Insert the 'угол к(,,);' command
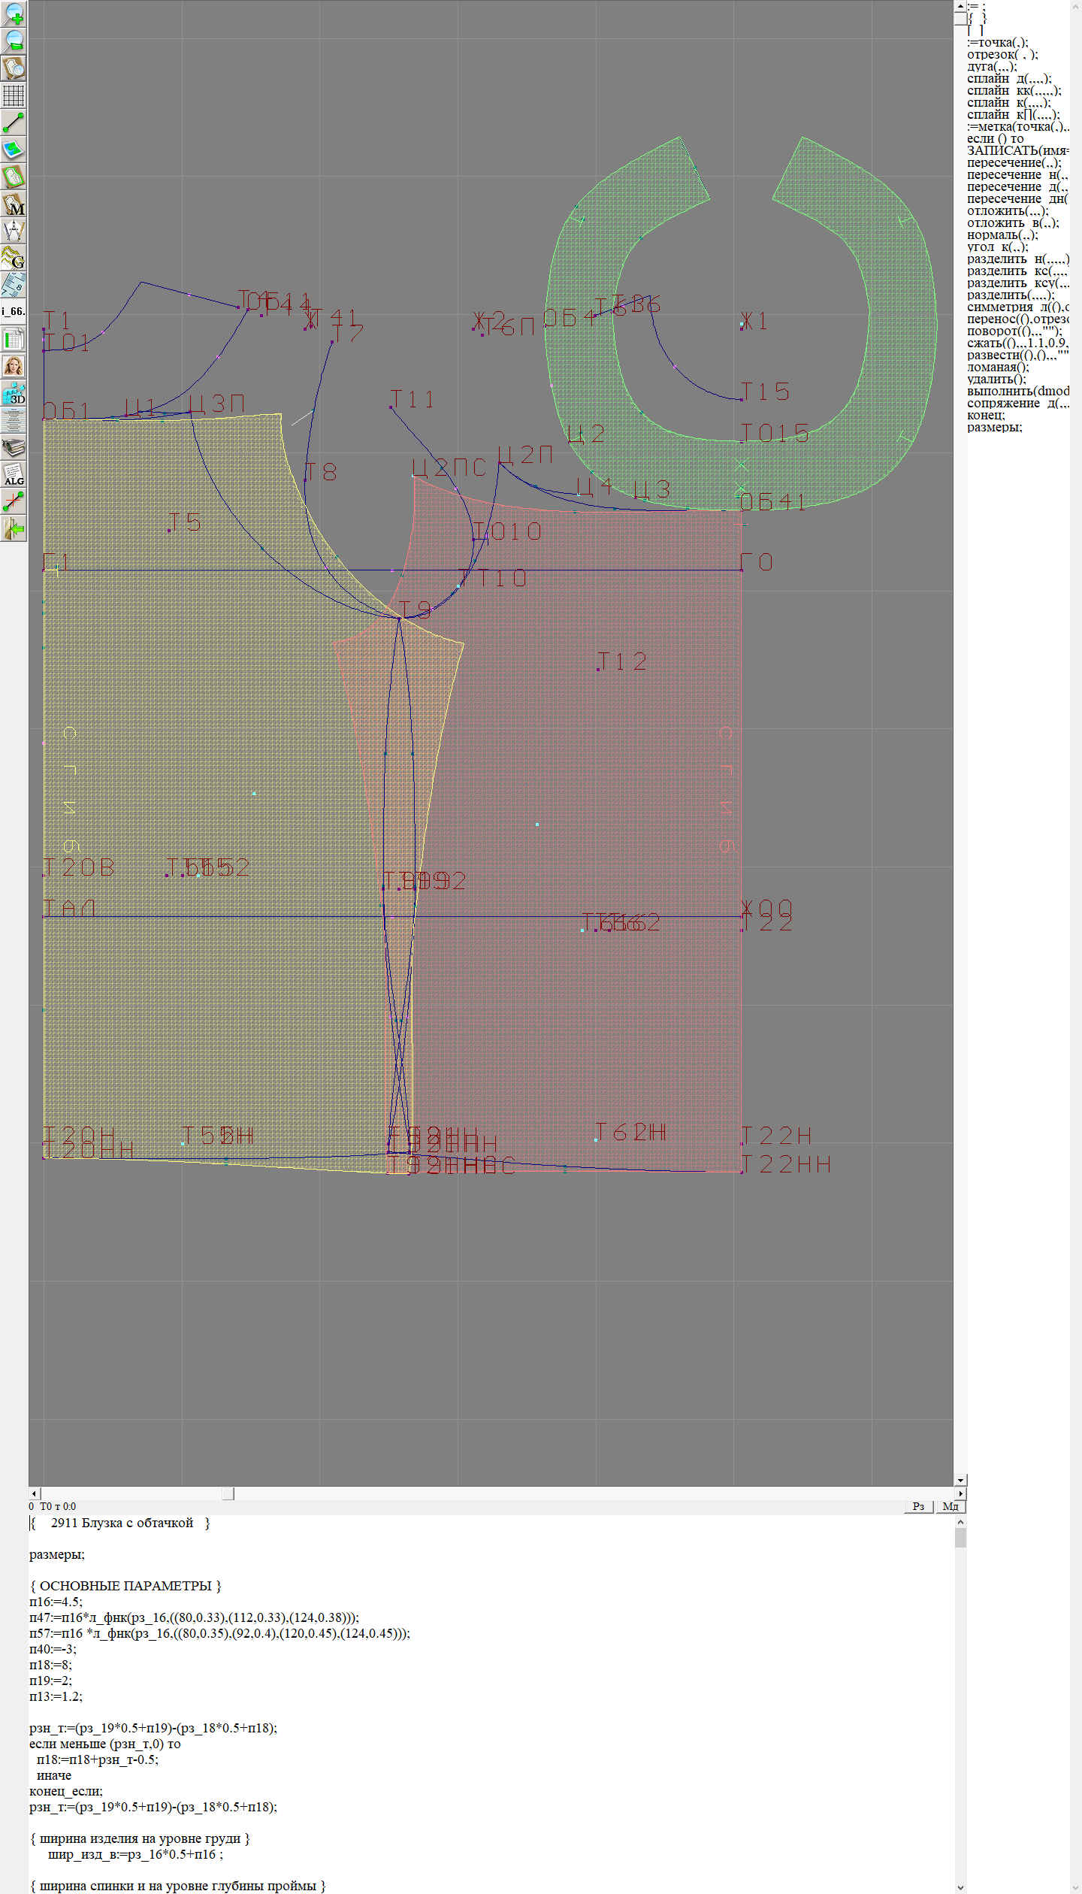This screenshot has width=1082, height=1894. [998, 247]
